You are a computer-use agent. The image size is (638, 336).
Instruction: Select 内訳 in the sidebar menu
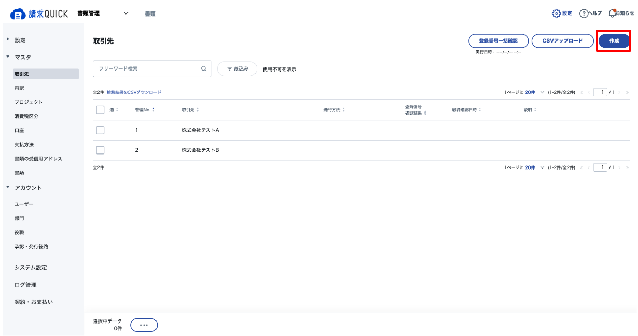(19, 88)
